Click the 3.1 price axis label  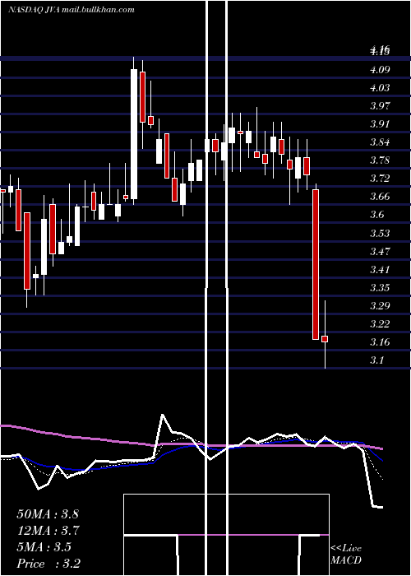click(x=376, y=360)
